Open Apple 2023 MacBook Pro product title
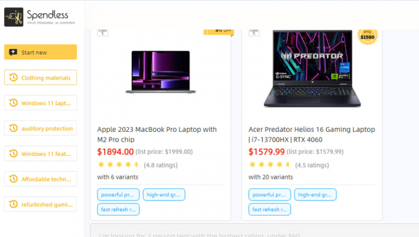419x237 pixels. 157,134
